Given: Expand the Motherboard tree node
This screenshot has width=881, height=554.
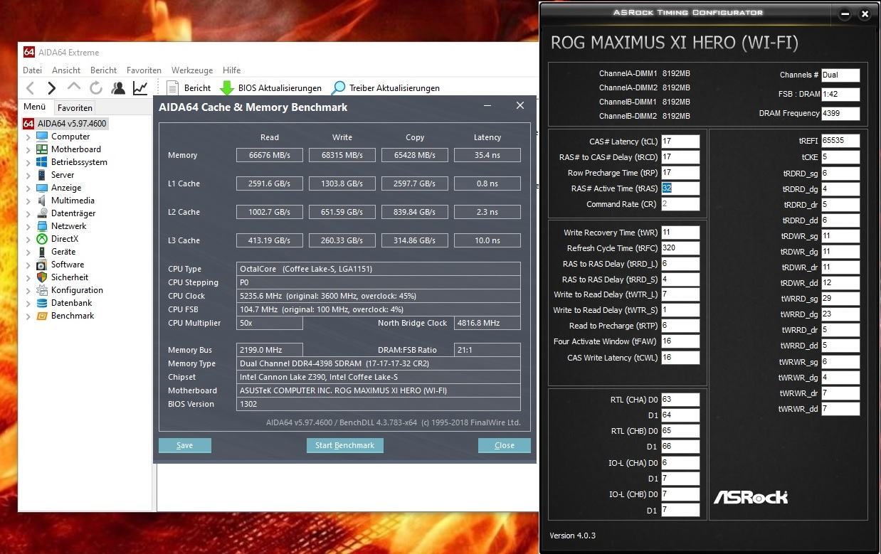Looking at the screenshot, I should [28, 149].
